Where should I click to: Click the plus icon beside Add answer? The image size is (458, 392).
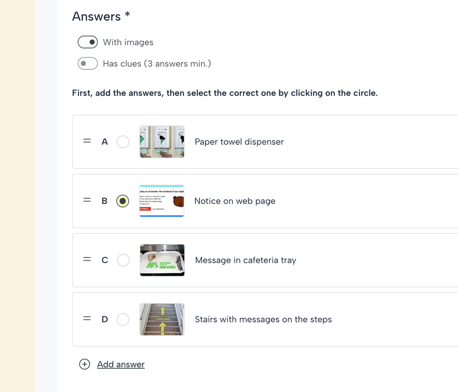(85, 364)
